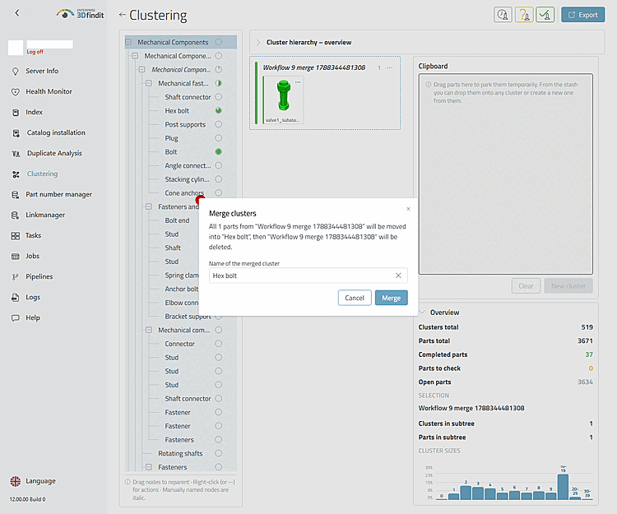Click the Server Info pin icon
617x514 pixels.
click(16, 72)
